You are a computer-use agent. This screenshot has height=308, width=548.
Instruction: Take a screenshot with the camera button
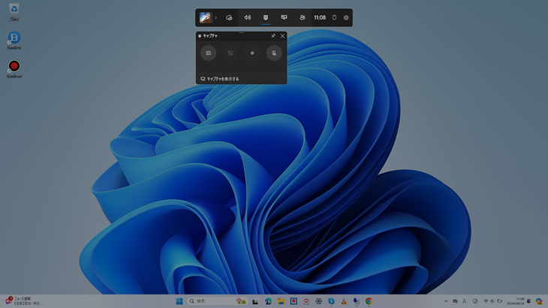click(x=208, y=53)
